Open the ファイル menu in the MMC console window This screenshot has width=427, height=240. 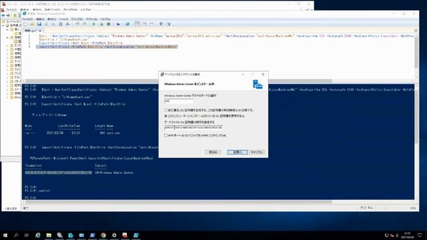[11, 10]
